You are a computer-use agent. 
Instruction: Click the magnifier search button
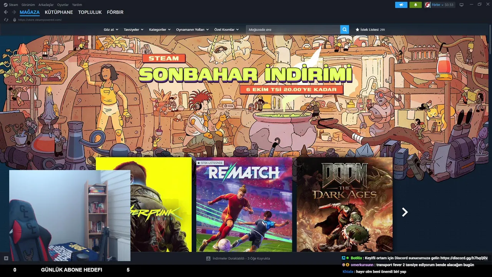[x=344, y=29]
